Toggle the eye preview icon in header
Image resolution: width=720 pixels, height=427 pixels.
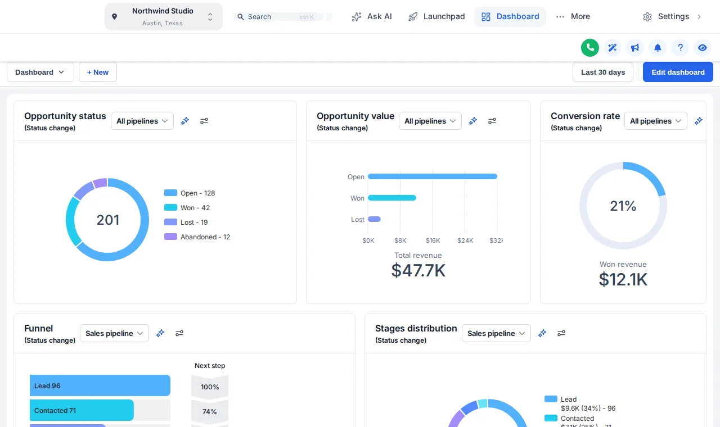click(703, 48)
